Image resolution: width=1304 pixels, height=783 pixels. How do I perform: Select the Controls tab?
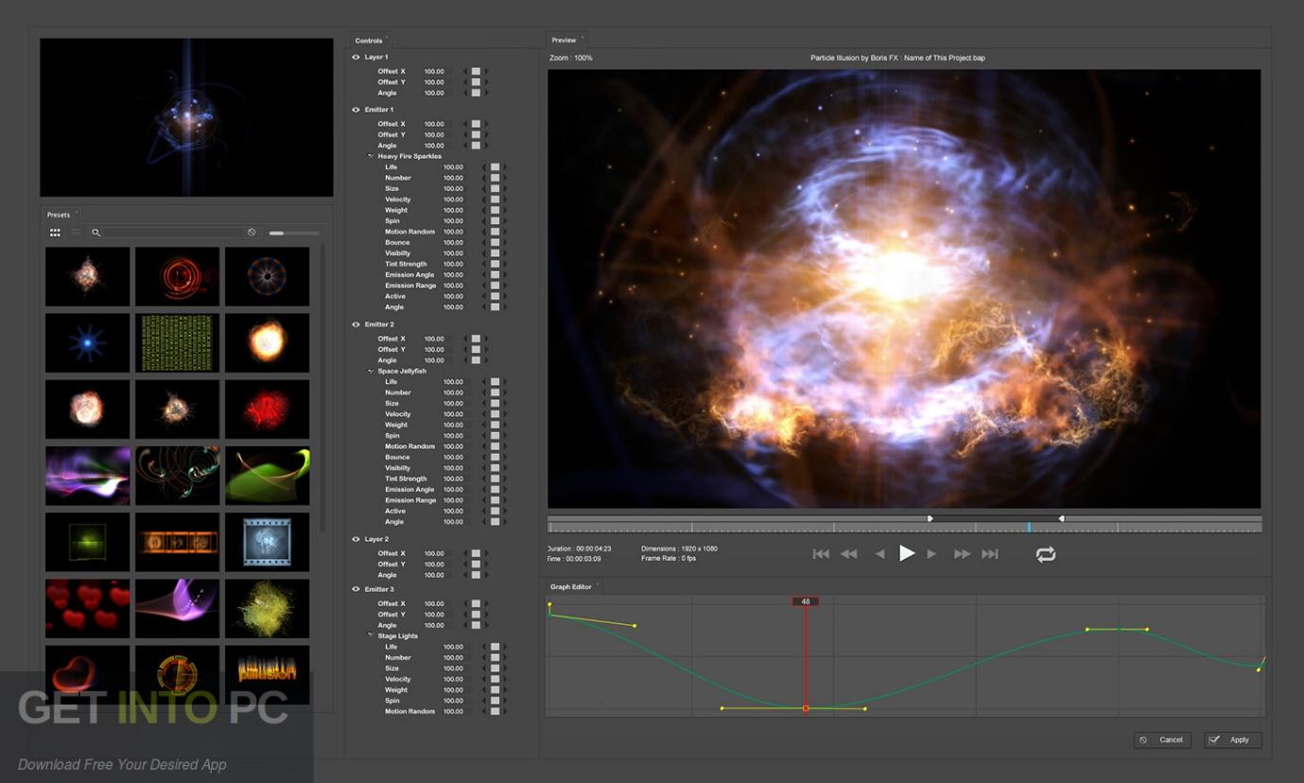[368, 41]
